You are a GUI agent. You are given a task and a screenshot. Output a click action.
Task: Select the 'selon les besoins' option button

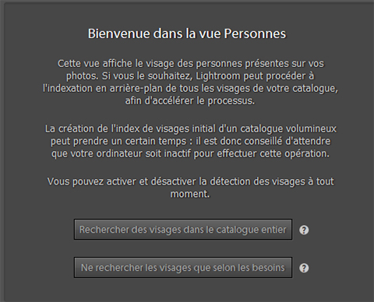click(183, 268)
